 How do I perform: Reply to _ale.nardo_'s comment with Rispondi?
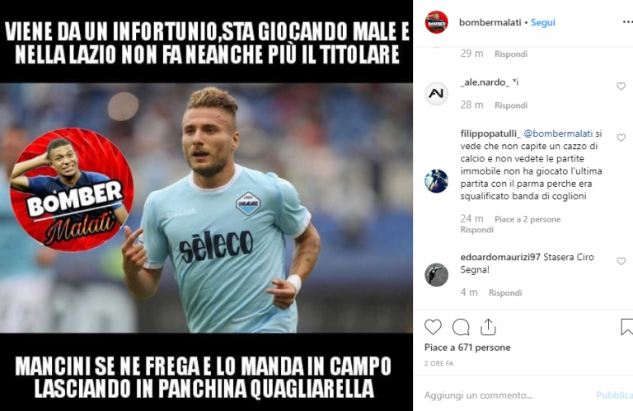coord(511,105)
